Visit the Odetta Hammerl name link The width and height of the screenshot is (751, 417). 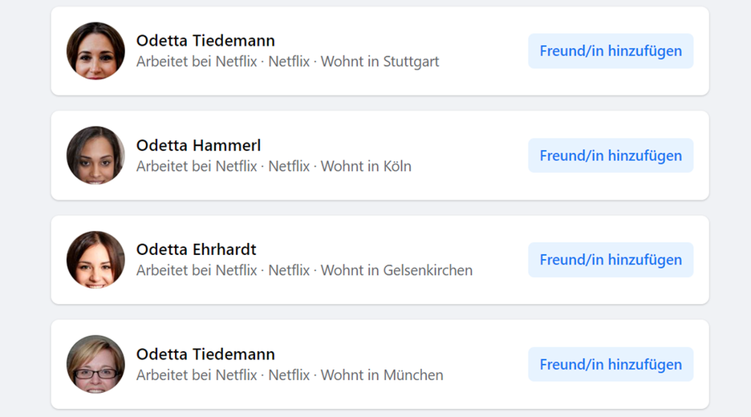[198, 145]
